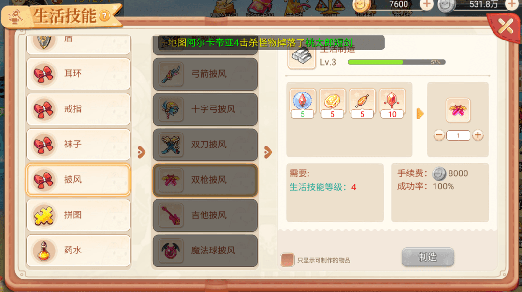Add gold coins with the plus button
The width and height of the screenshot is (522, 292).
tap(426, 5)
